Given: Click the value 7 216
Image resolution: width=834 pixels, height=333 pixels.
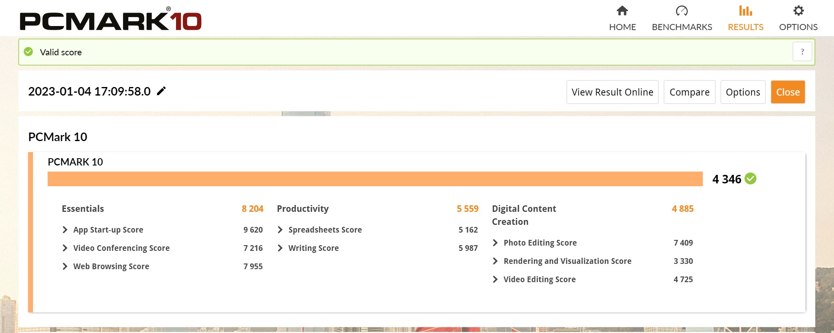Looking at the screenshot, I should pos(253,248).
